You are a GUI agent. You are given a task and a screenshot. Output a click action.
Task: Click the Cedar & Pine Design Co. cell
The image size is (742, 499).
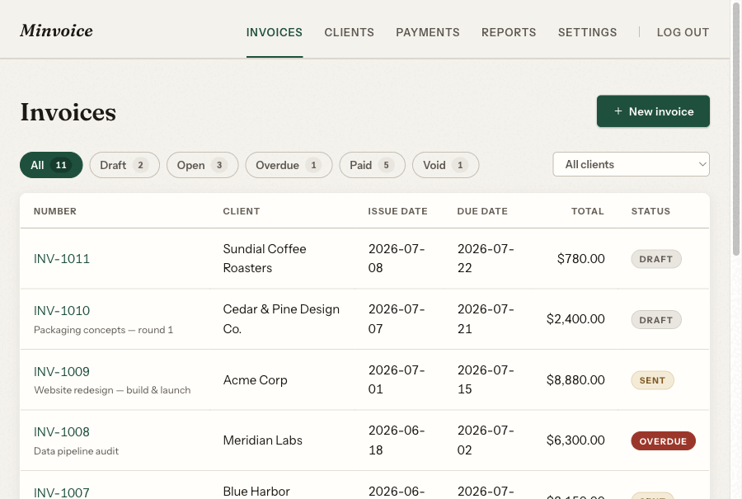281,319
